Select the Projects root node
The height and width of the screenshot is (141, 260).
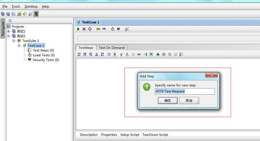(x=18, y=26)
